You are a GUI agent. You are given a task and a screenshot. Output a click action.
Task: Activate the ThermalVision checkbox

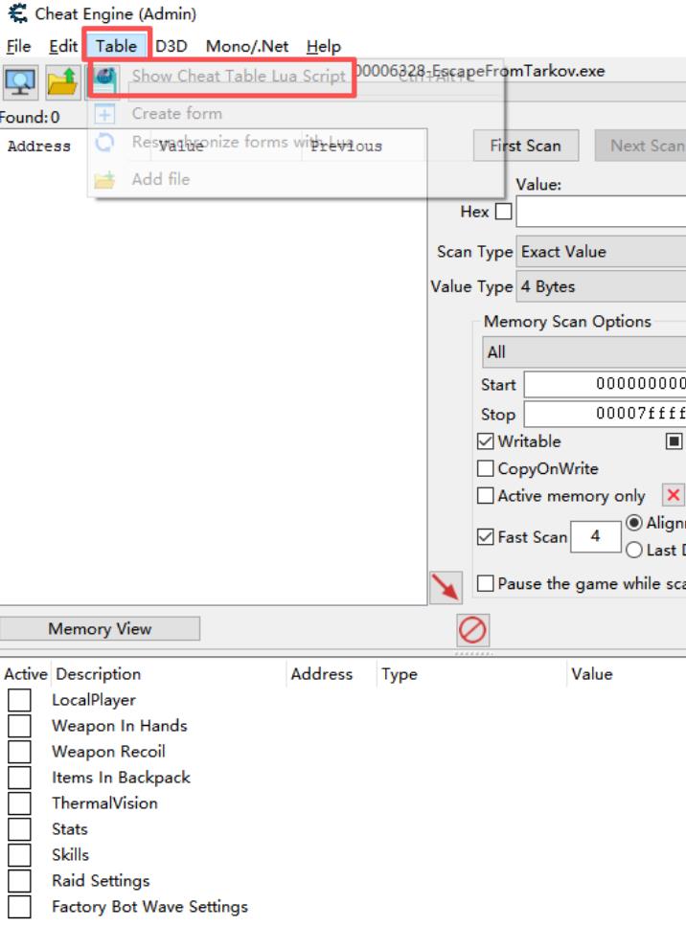[19, 803]
